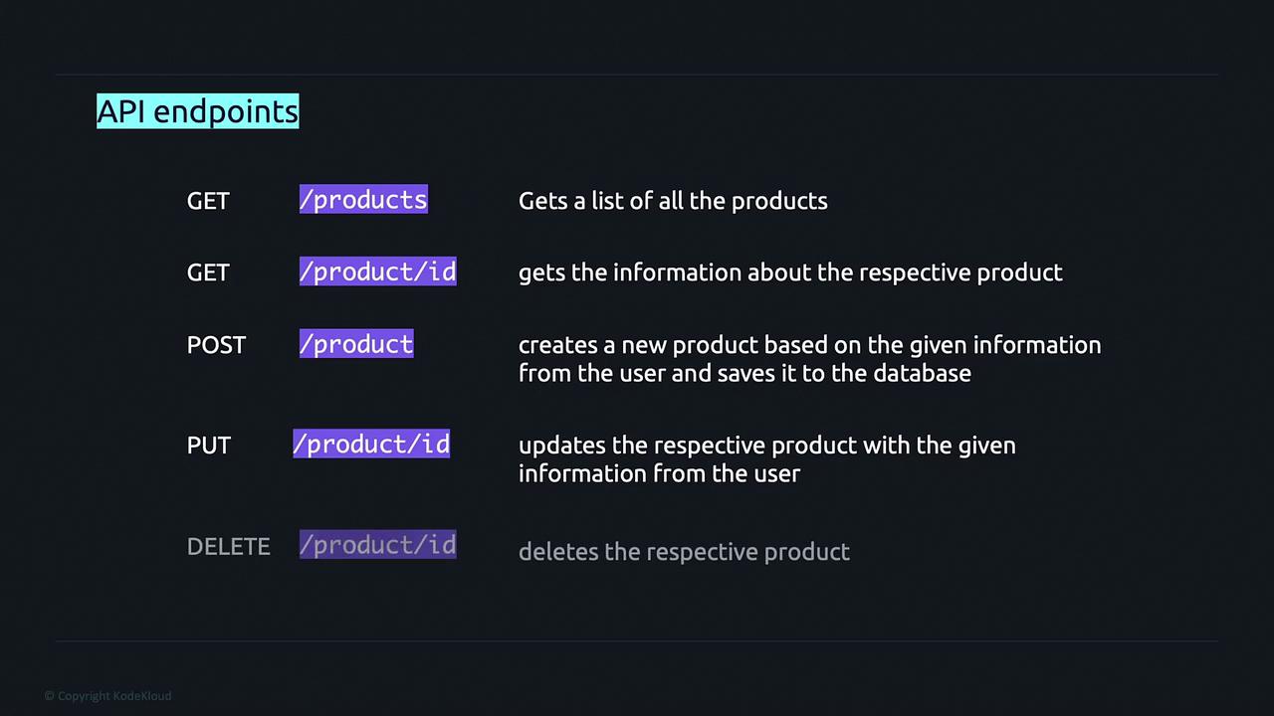Click the GET label beside /products

click(x=208, y=201)
